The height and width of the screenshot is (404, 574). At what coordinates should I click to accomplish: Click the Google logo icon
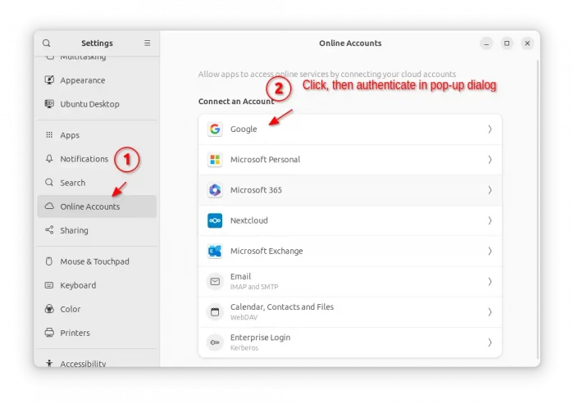point(215,129)
